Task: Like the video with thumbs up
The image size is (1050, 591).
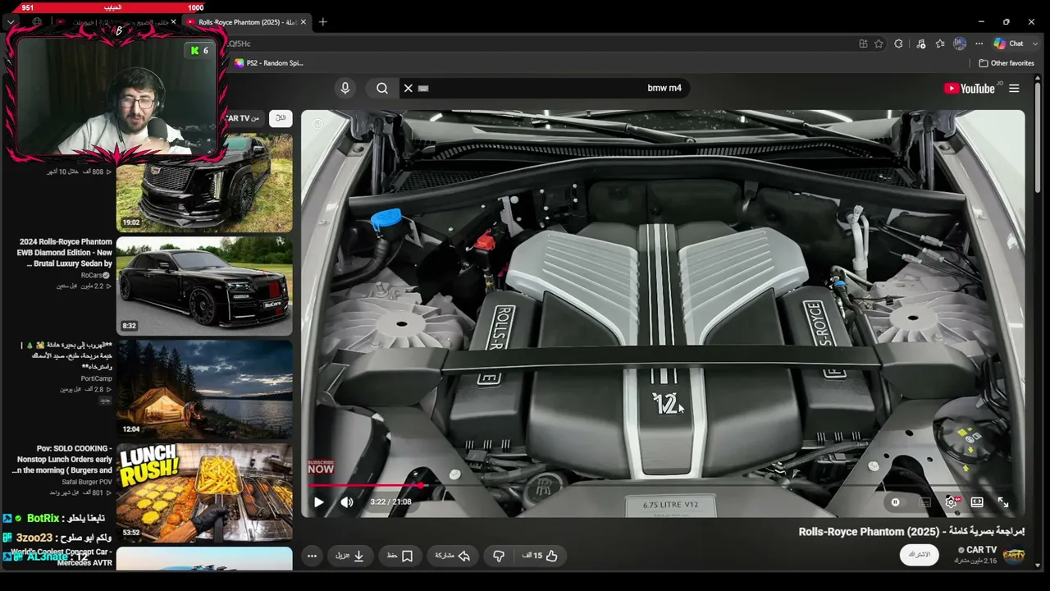Action: (x=540, y=556)
